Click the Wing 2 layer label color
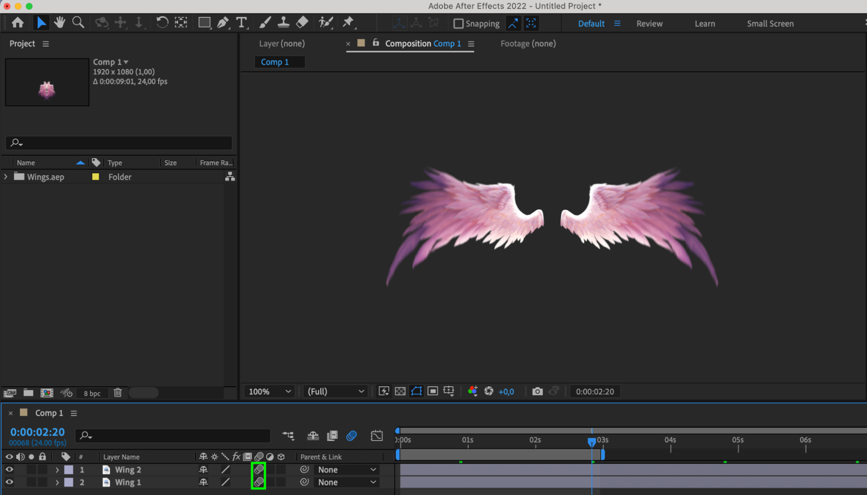Image resolution: width=867 pixels, height=495 pixels. (x=69, y=469)
